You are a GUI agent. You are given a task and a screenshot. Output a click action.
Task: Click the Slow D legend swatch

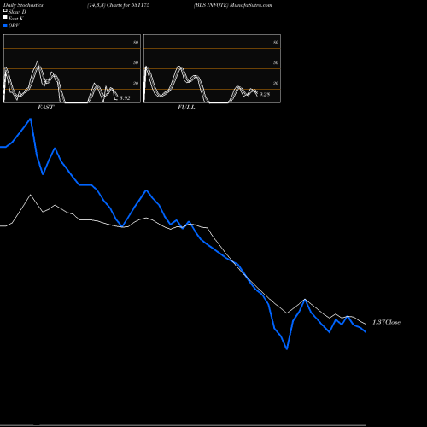(x=5, y=10)
